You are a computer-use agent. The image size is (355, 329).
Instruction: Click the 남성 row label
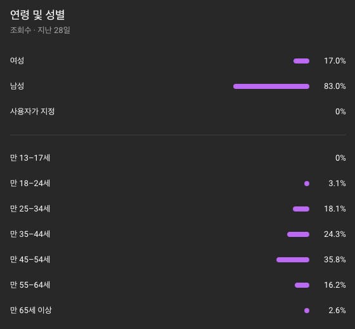coord(17,86)
